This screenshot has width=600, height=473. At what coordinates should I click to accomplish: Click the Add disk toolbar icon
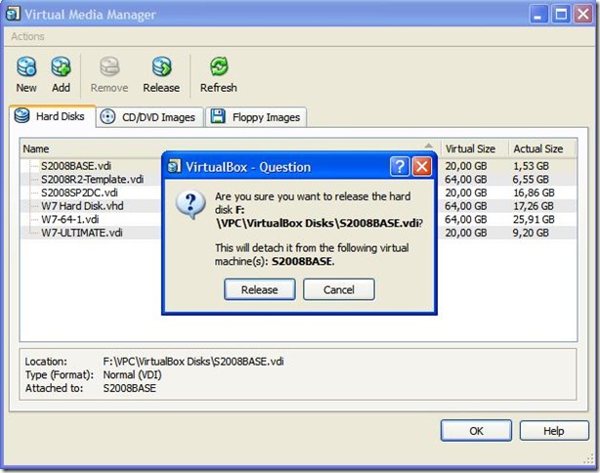[x=61, y=66]
